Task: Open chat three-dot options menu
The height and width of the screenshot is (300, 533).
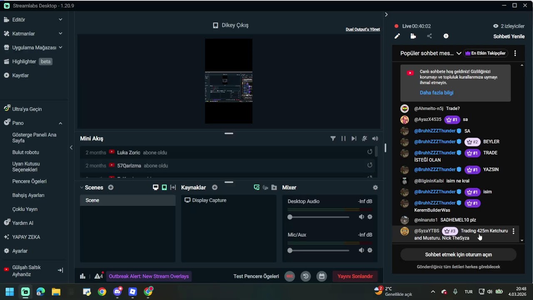Action: [515, 53]
